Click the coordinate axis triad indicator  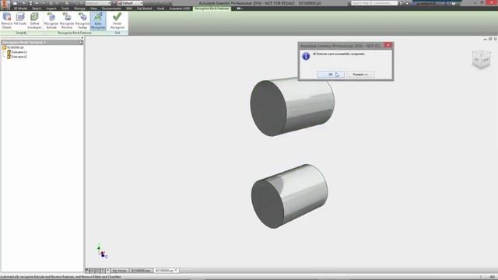coord(102,252)
